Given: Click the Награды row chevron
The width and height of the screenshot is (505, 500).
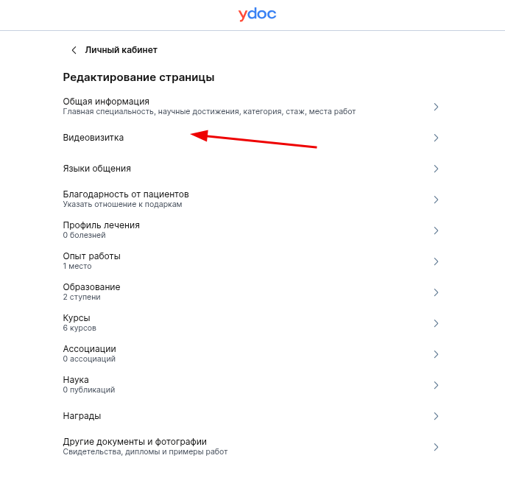Looking at the screenshot, I should tap(436, 416).
